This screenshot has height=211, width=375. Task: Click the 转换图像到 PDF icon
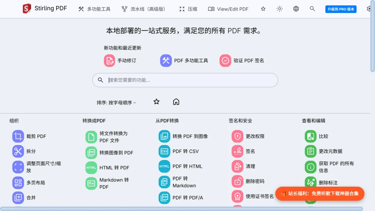pyautogui.click(x=91, y=152)
